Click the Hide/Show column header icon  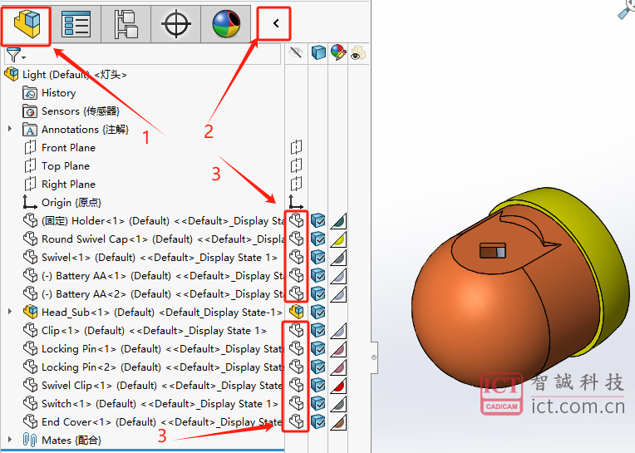pos(296,52)
